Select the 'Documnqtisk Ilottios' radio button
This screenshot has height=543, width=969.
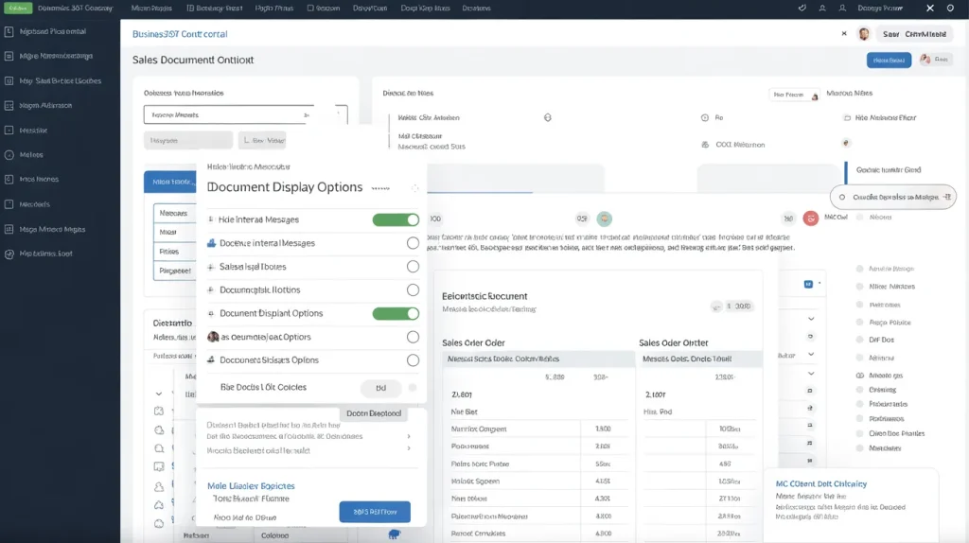[413, 290]
